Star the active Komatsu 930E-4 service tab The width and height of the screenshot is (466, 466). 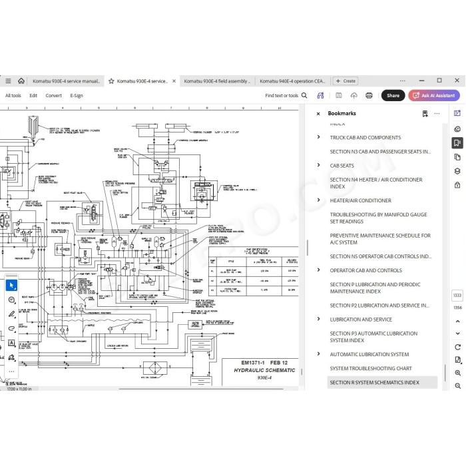point(111,81)
